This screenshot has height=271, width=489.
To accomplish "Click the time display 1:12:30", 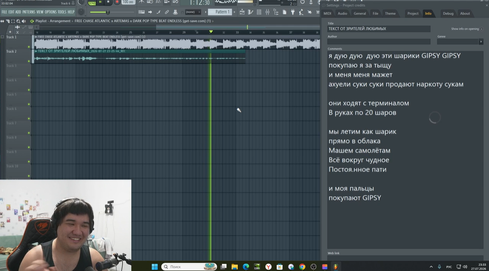I will point(200,3).
